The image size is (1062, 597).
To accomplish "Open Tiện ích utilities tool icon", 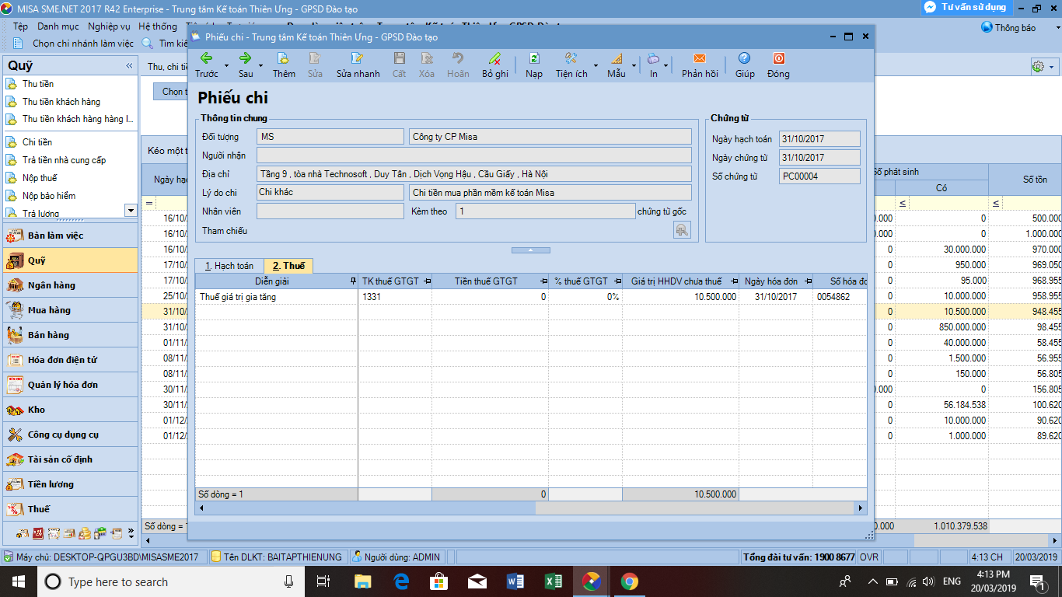I will pos(571,58).
